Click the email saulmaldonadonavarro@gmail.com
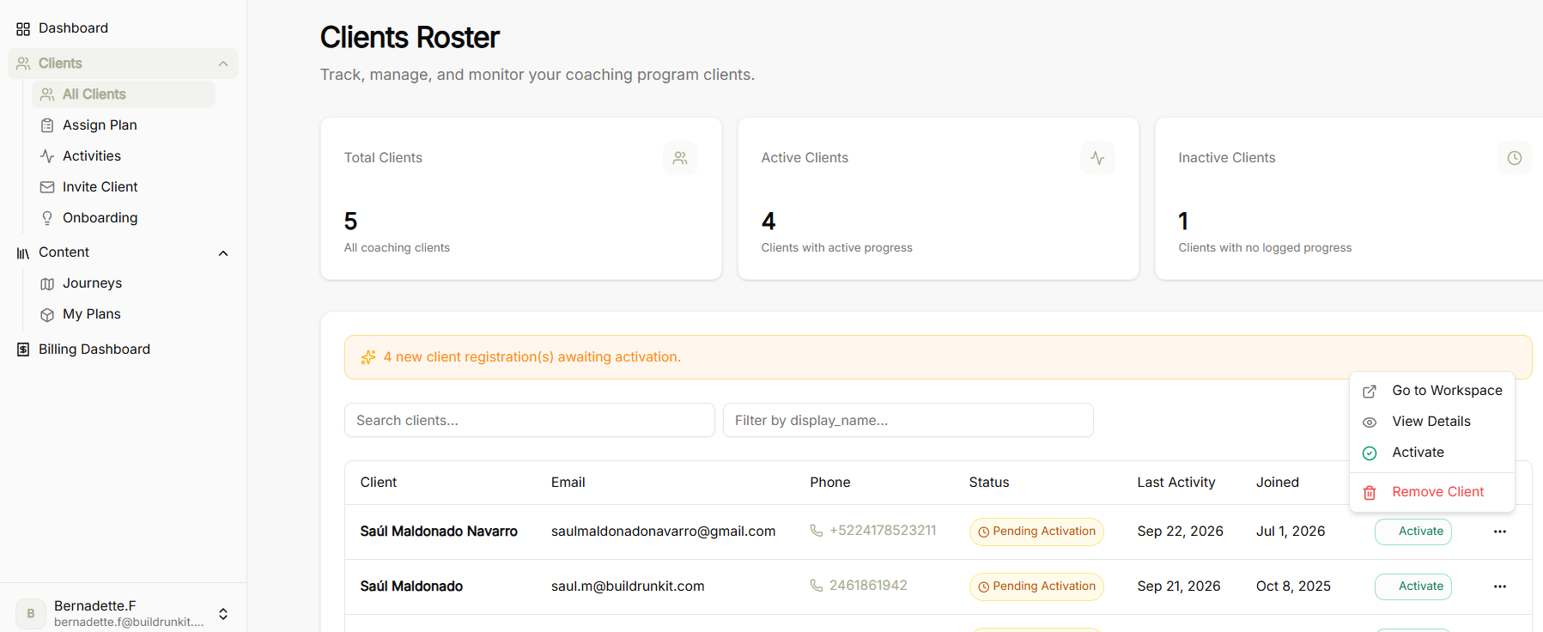This screenshot has width=1543, height=632. (664, 532)
